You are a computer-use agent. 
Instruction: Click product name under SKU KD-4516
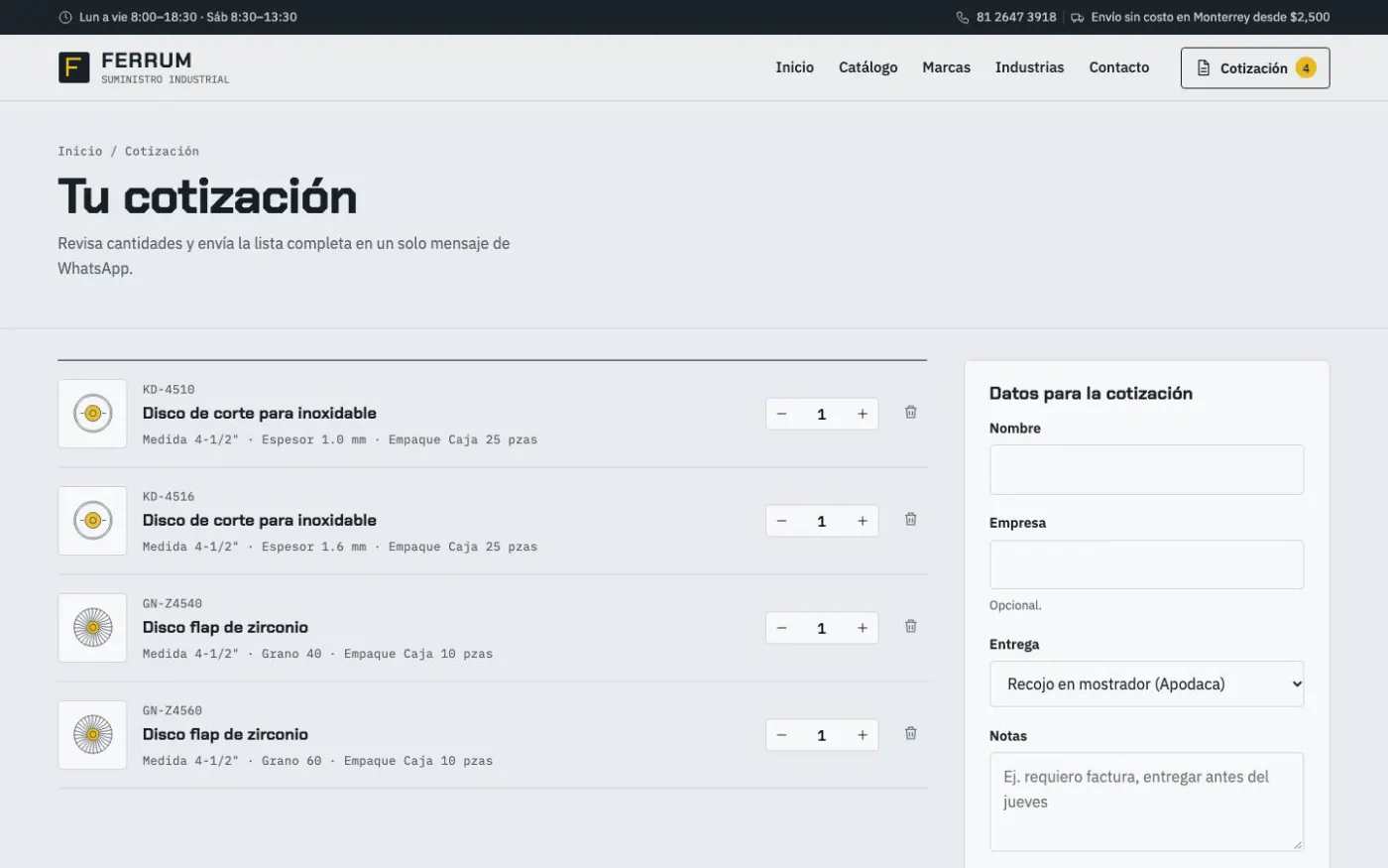260,520
